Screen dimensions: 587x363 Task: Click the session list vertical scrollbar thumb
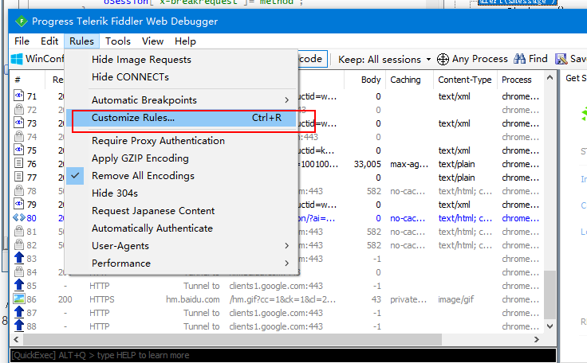tap(550, 295)
